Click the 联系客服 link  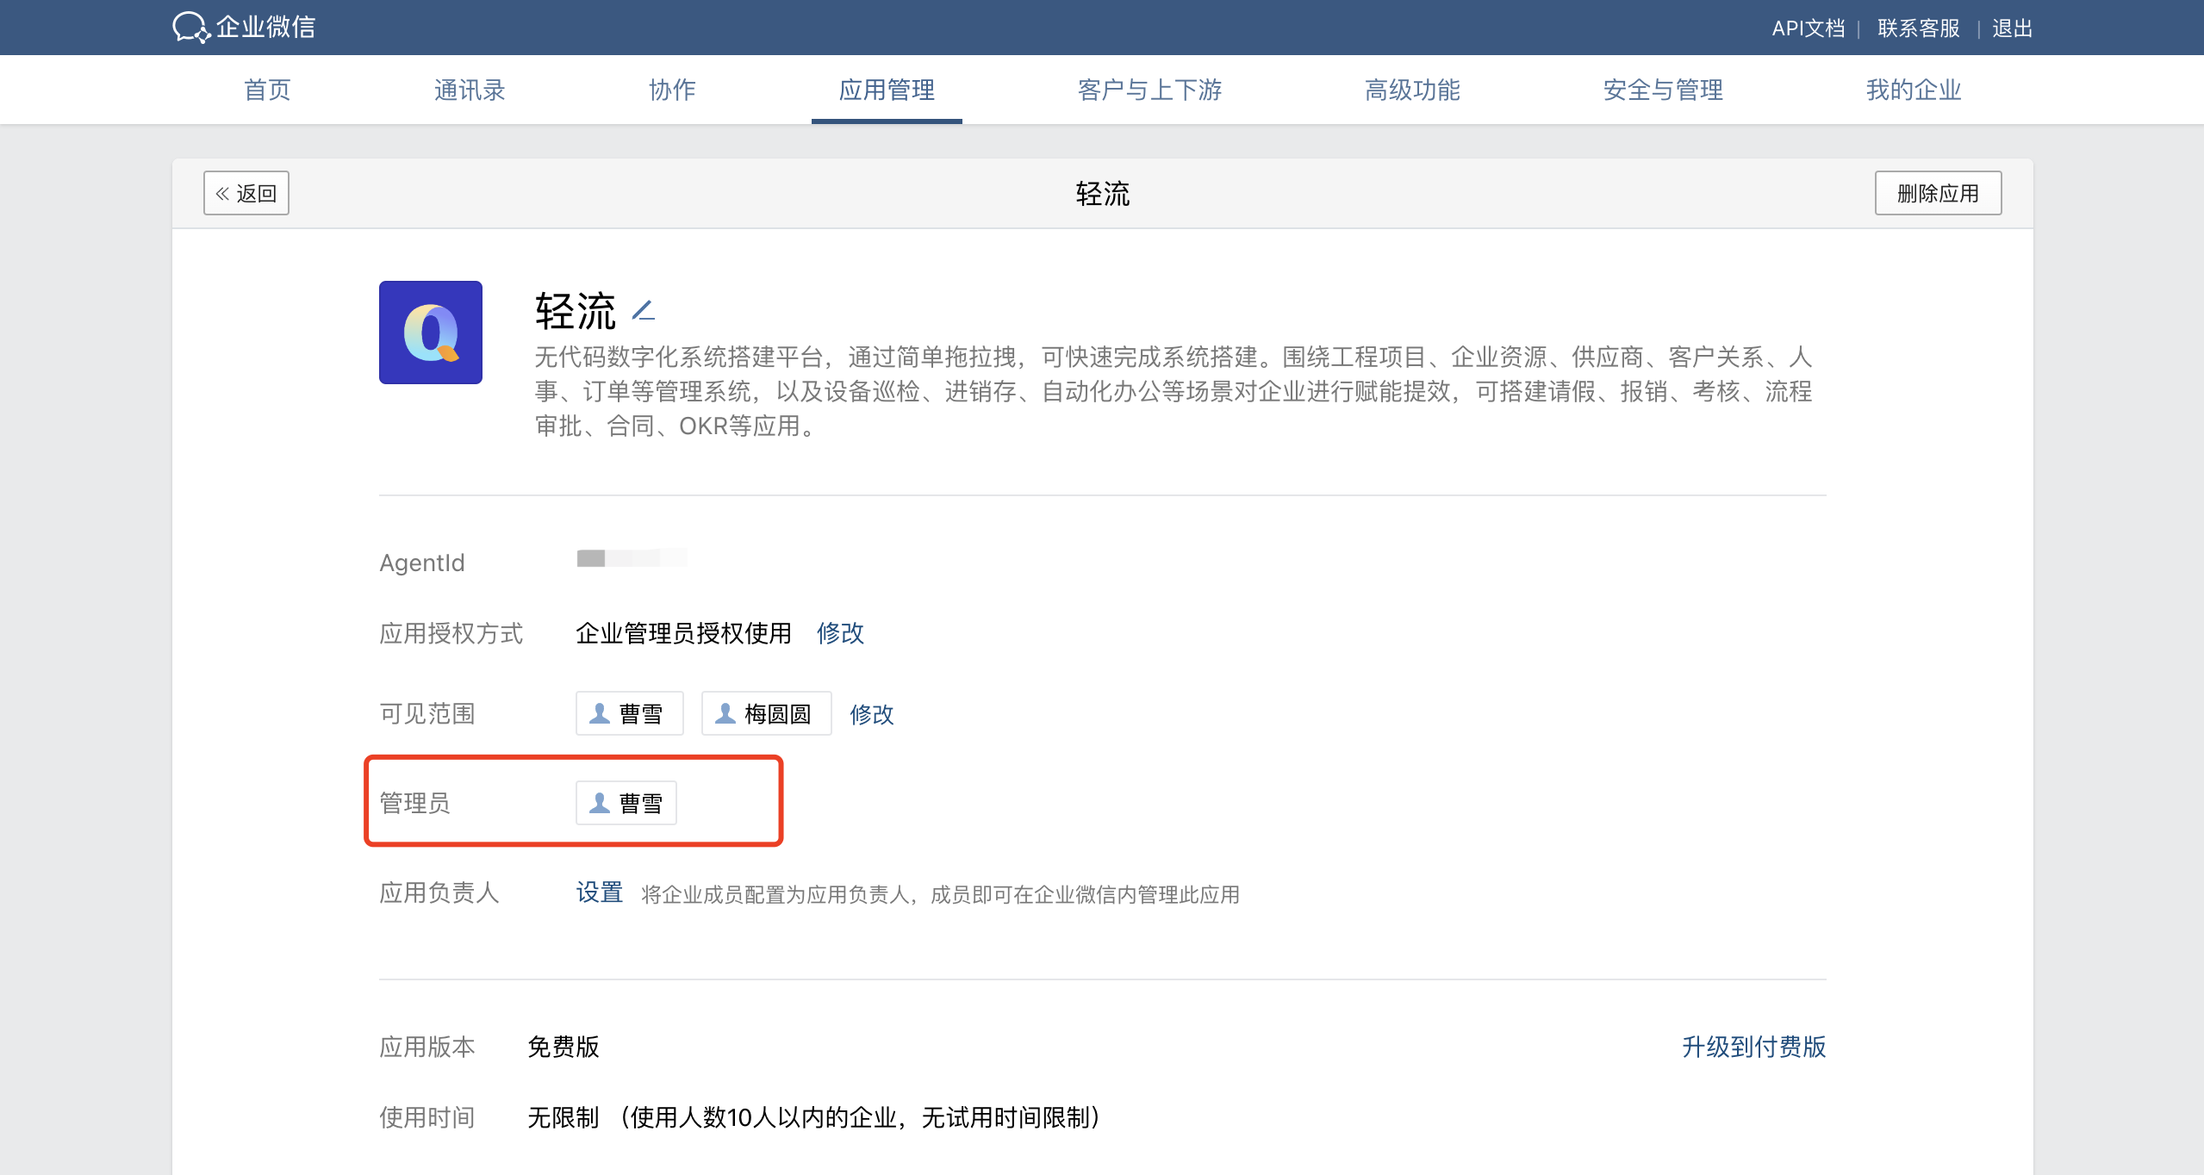pos(1918,28)
